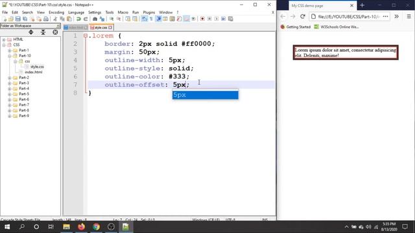Click the Copy toolbar icon
This screenshot has height=233, width=415.
point(62,19)
